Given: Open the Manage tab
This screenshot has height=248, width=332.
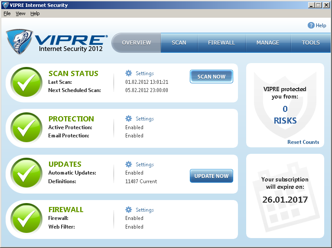Looking at the screenshot, I should pyautogui.click(x=267, y=43).
